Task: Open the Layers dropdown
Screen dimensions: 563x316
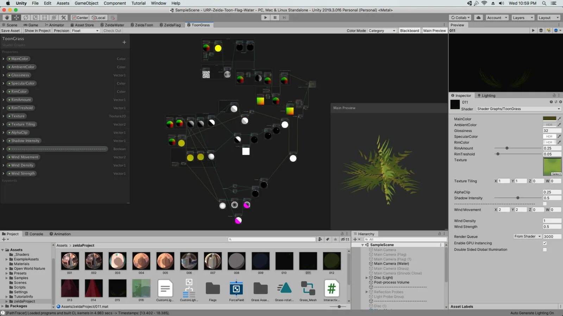Action: point(523,18)
